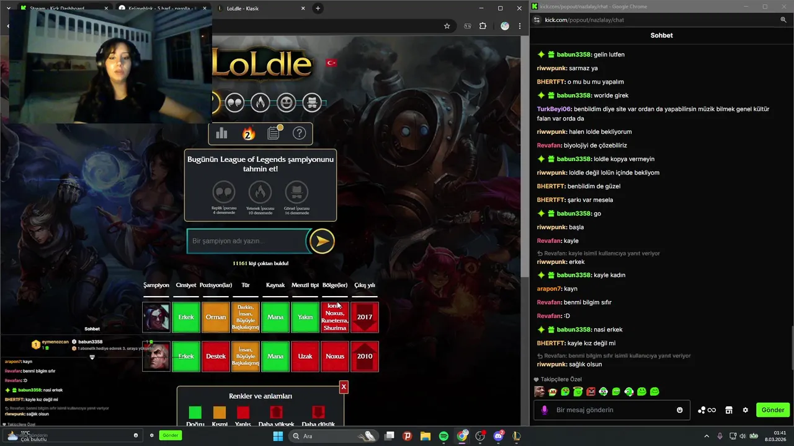
Task: Click the Yakın range type cell
Action: pyautogui.click(x=305, y=317)
